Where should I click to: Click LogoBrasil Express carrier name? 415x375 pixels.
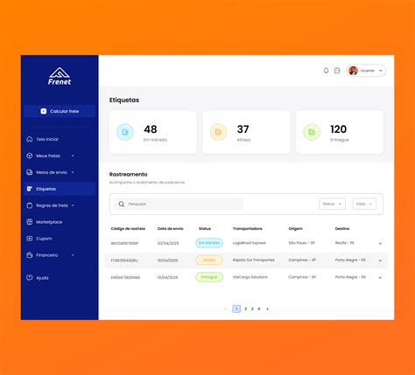(250, 243)
